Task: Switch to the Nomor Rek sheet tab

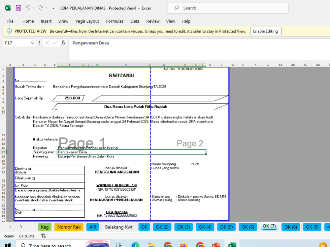Action: click(x=69, y=227)
